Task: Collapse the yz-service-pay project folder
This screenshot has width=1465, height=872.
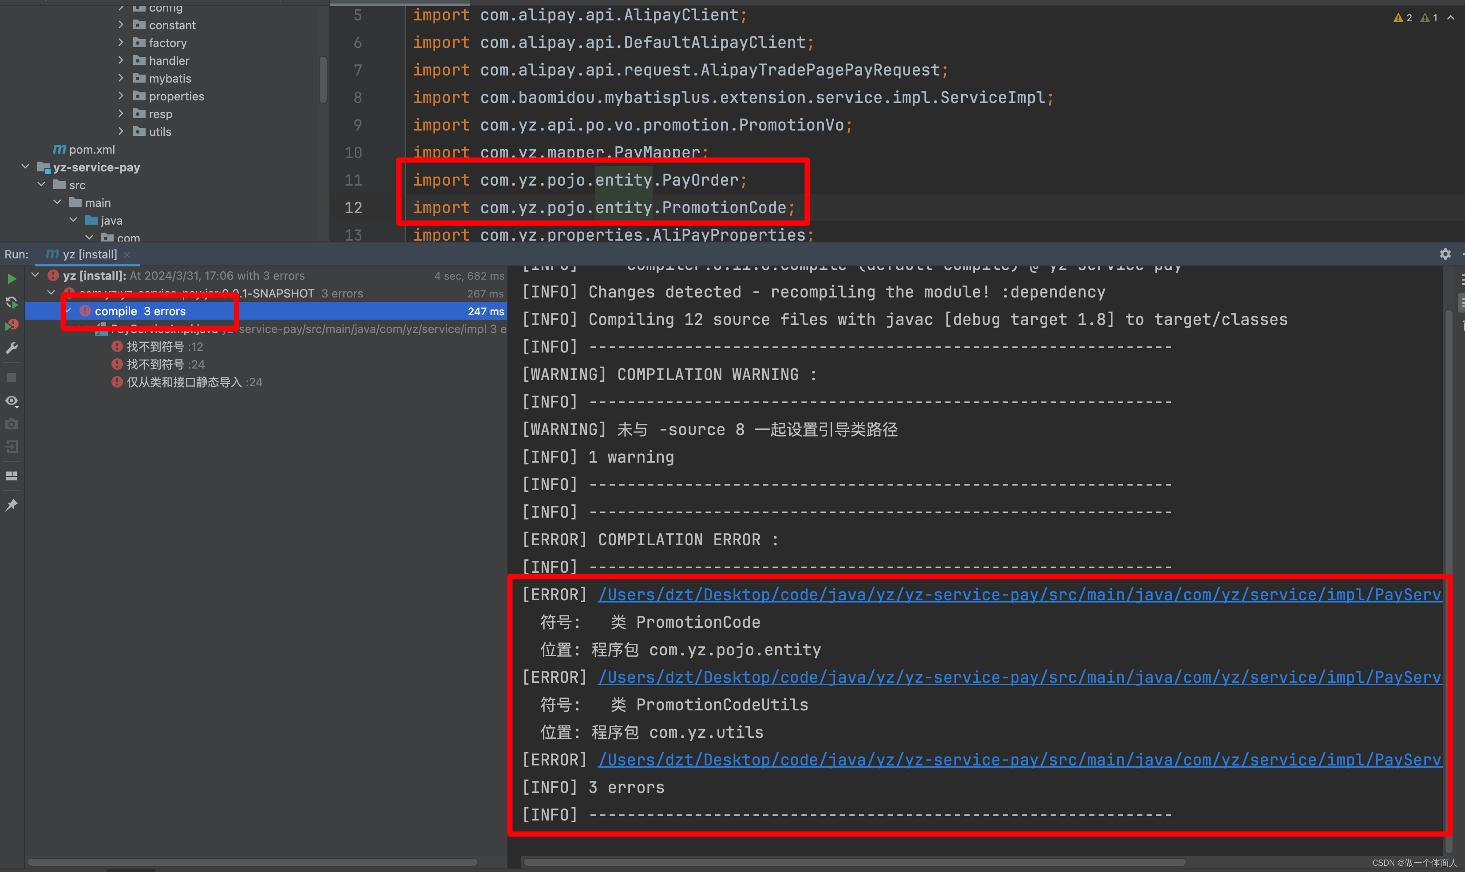Action: tap(25, 167)
